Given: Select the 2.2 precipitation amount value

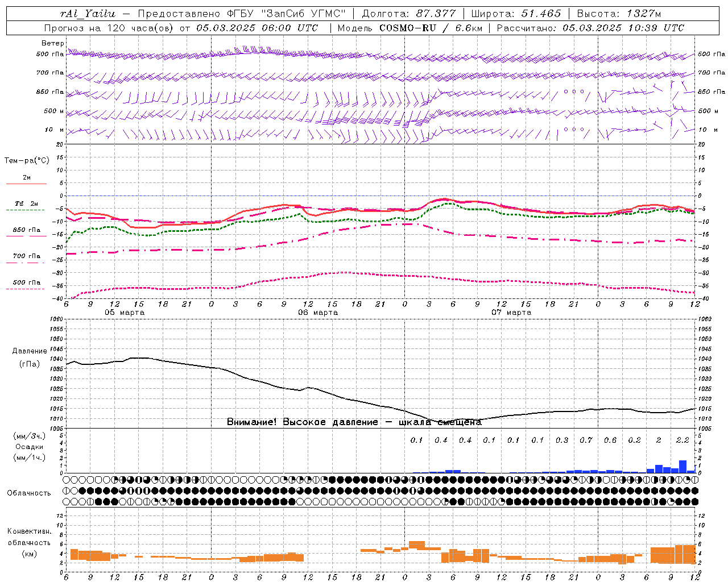Looking at the screenshot, I should tap(682, 440).
